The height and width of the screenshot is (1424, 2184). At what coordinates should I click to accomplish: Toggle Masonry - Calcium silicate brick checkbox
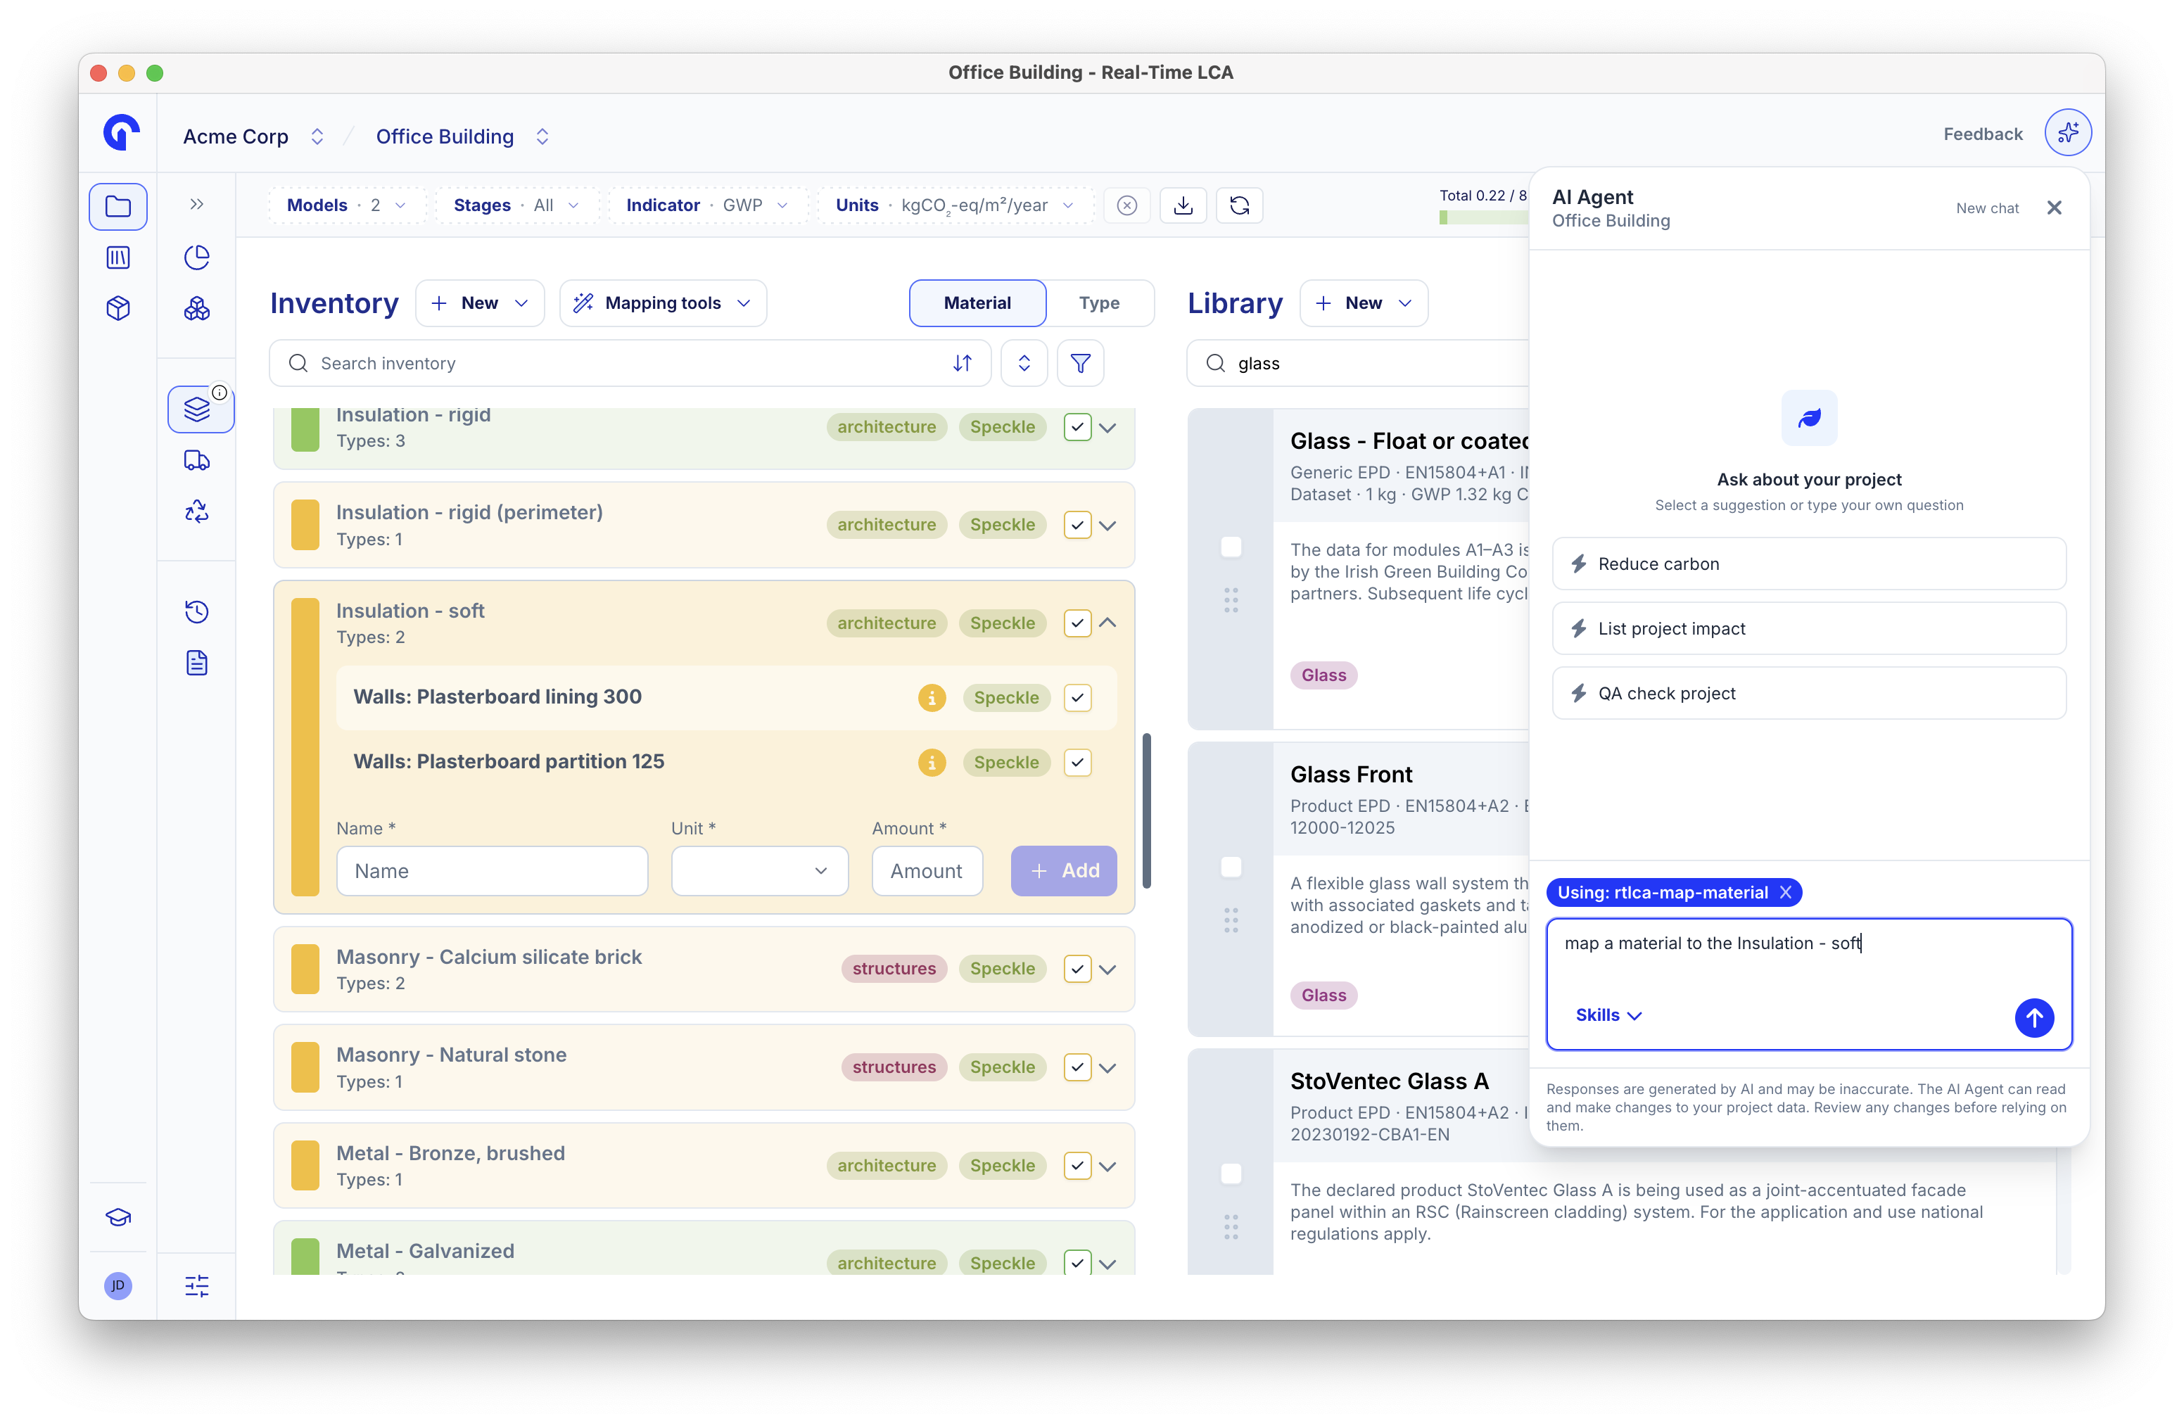(1077, 969)
